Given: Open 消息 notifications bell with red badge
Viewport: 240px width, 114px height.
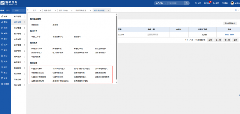Looking at the screenshot, I should click(x=207, y=3).
